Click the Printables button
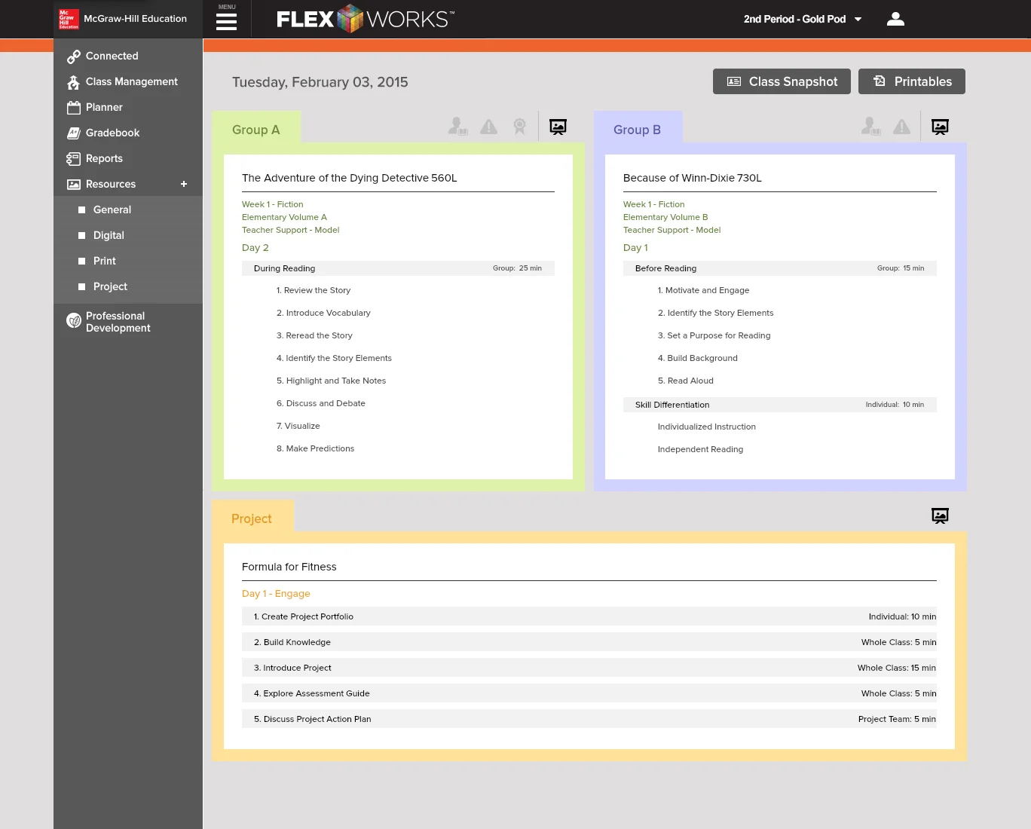Viewport: 1031px width, 829px height. point(912,81)
